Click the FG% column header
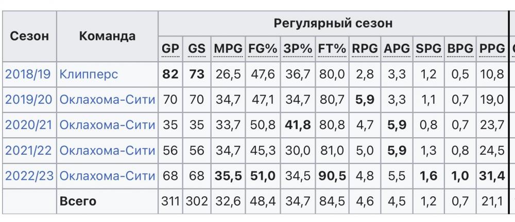Image resolution: width=515 pixels, height=222 pixels. [263, 49]
